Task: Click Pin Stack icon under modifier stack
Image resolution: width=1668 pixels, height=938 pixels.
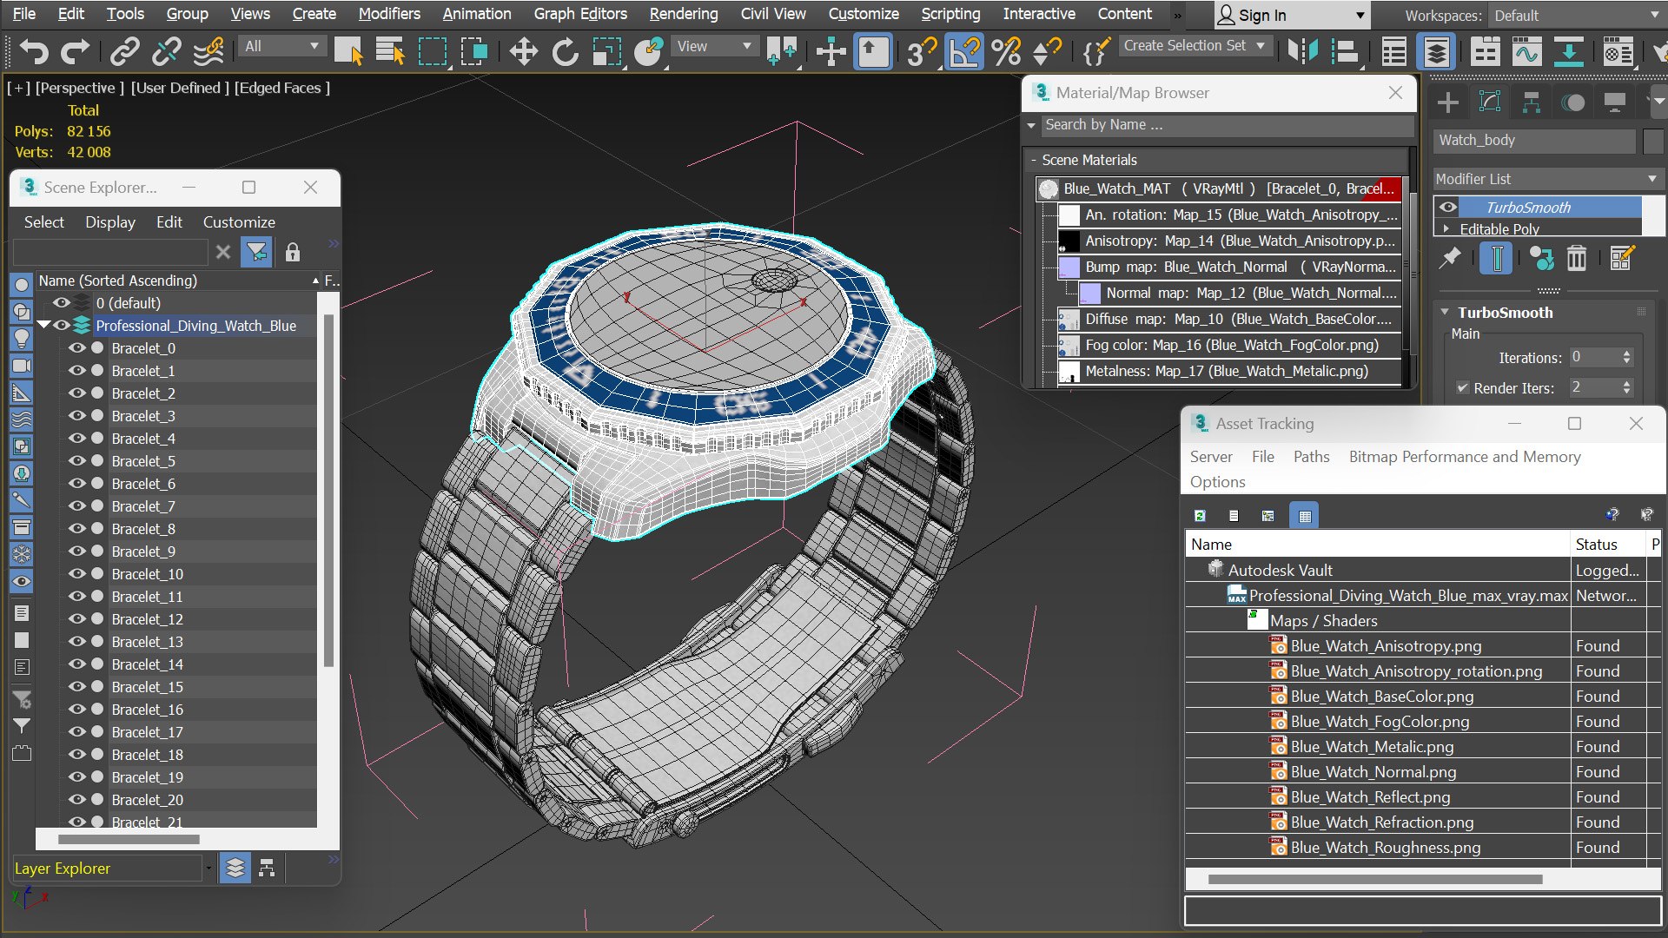Action: coord(1449,258)
